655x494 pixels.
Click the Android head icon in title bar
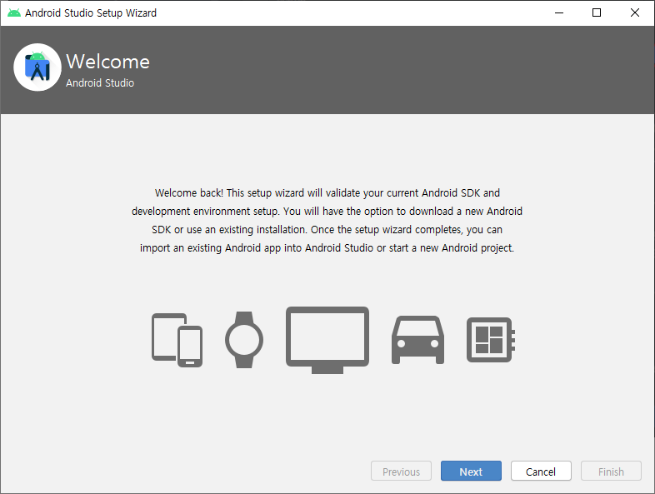(14, 13)
